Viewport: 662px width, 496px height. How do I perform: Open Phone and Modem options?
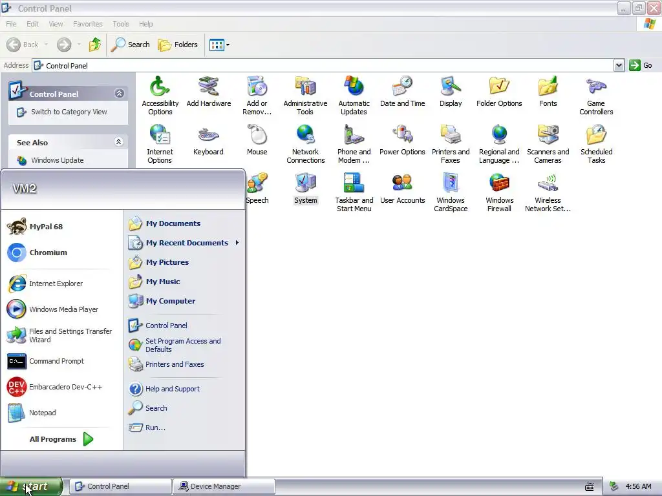click(x=354, y=144)
